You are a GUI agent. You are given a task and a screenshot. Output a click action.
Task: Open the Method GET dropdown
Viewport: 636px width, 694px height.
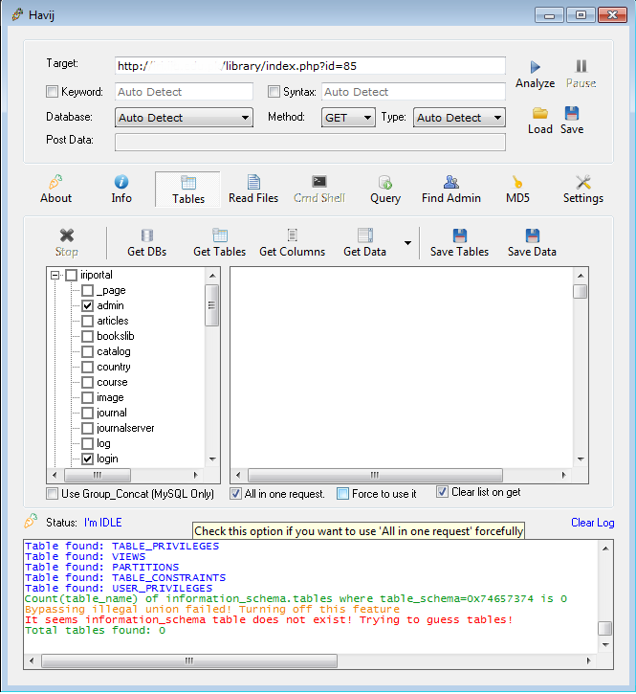coord(348,118)
